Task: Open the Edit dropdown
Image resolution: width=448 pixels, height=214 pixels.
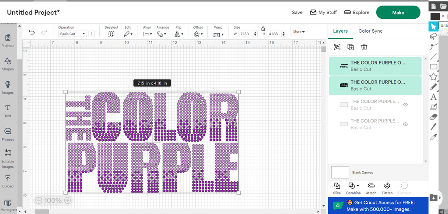Action: 128,34
